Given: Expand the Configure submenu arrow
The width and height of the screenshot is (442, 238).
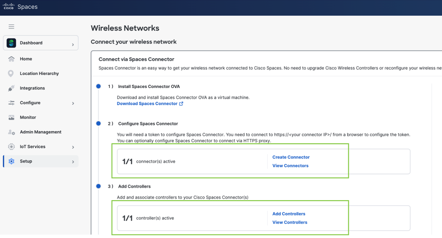Looking at the screenshot, I should [x=73, y=103].
